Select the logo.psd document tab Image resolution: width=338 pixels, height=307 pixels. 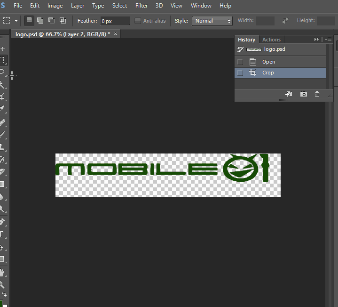[x=63, y=34]
